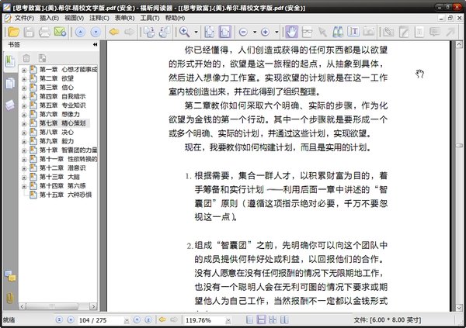Open the 表单(R) menu
This screenshot has height=328, width=466.
[125, 18]
